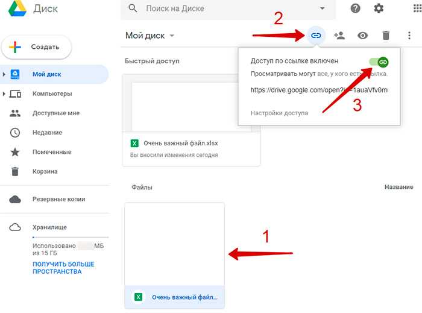Image resolution: width=422 pixels, height=313 pixels.
Task: Open the settings gear icon
Action: point(379,8)
